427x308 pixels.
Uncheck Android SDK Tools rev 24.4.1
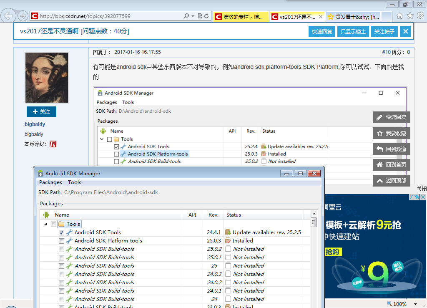[61, 233]
